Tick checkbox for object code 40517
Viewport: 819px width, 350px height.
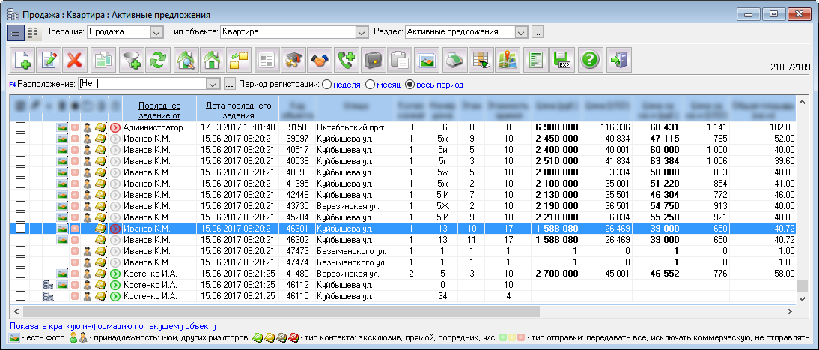tap(20, 150)
